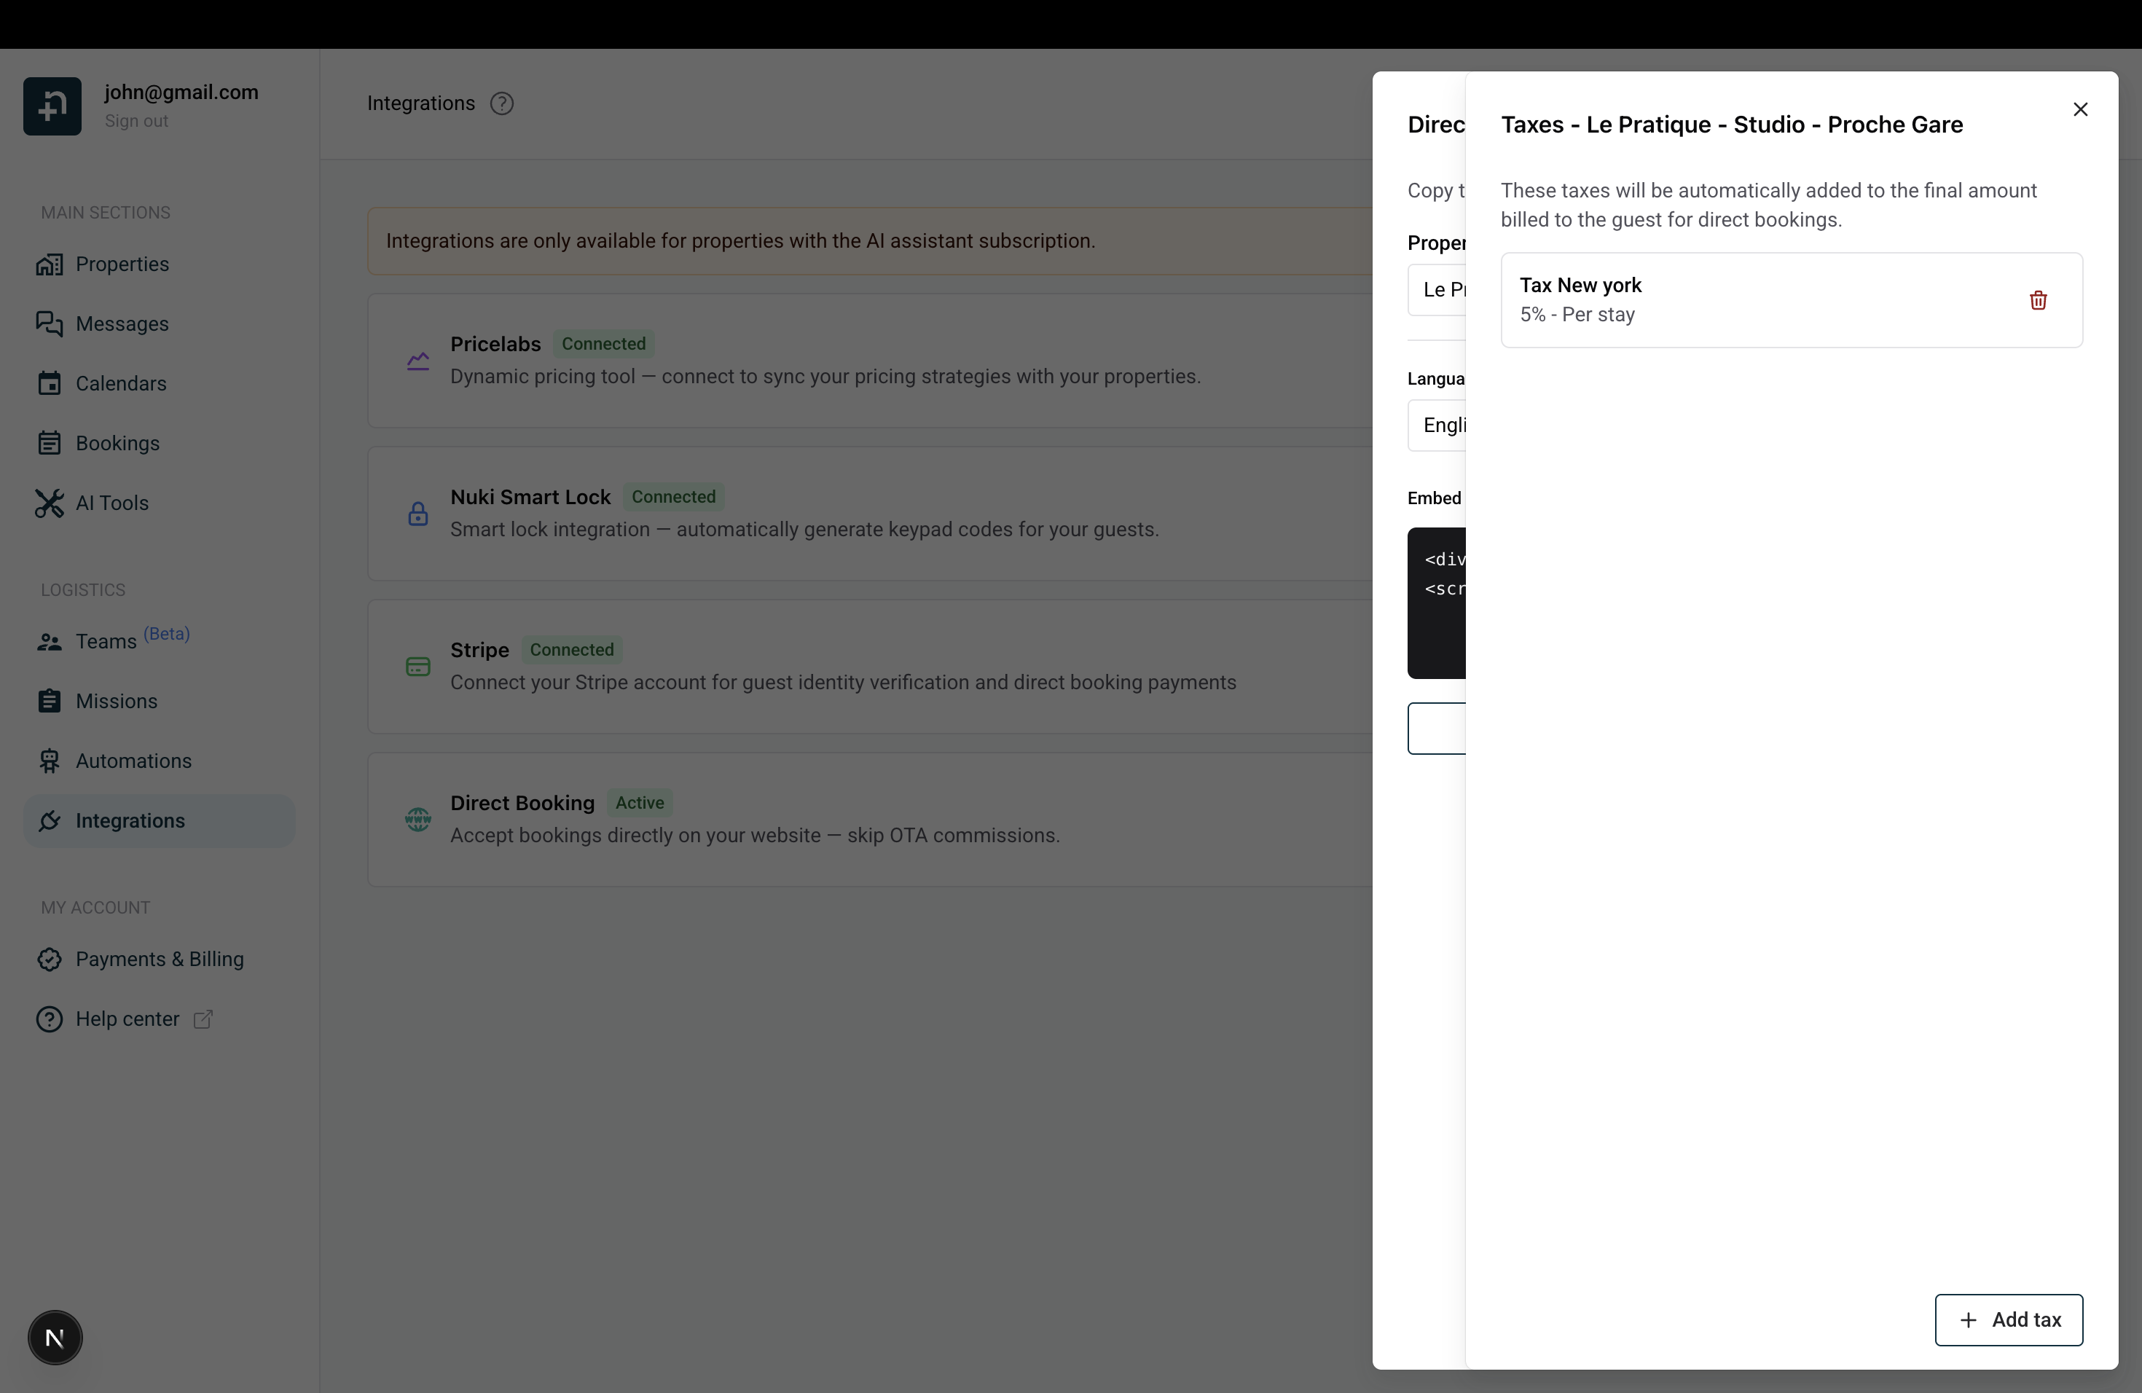Screen dimensions: 2142x1393
Task: Click the Integrations page heading
Action: [x=420, y=103]
